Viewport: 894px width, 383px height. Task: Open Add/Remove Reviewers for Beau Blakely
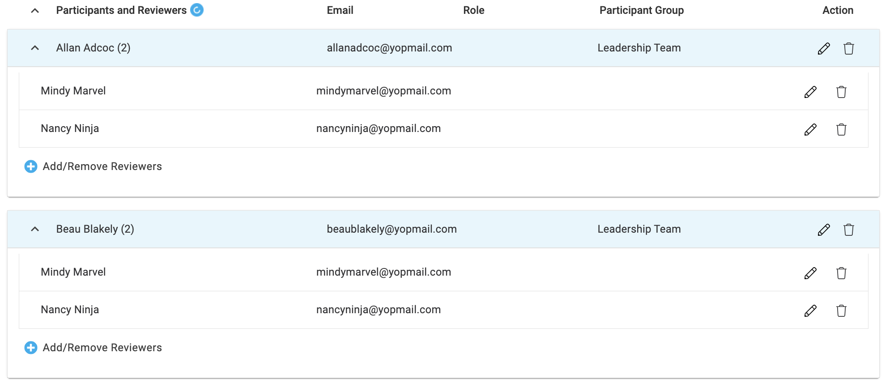(x=102, y=348)
